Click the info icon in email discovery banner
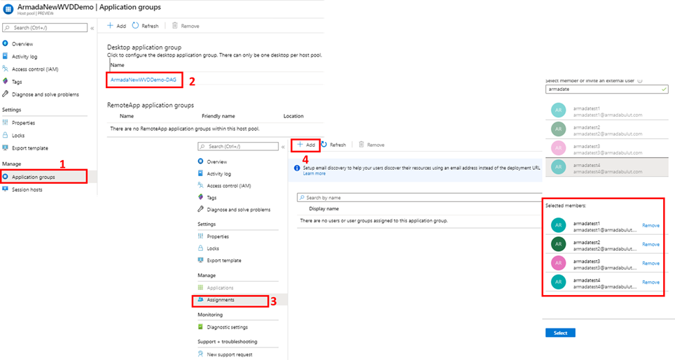Viewport: 675px width, 360px height. (297, 168)
